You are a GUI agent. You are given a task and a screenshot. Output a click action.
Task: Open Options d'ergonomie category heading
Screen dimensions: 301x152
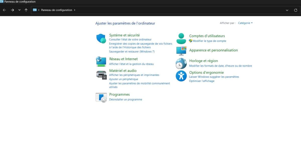click(206, 73)
